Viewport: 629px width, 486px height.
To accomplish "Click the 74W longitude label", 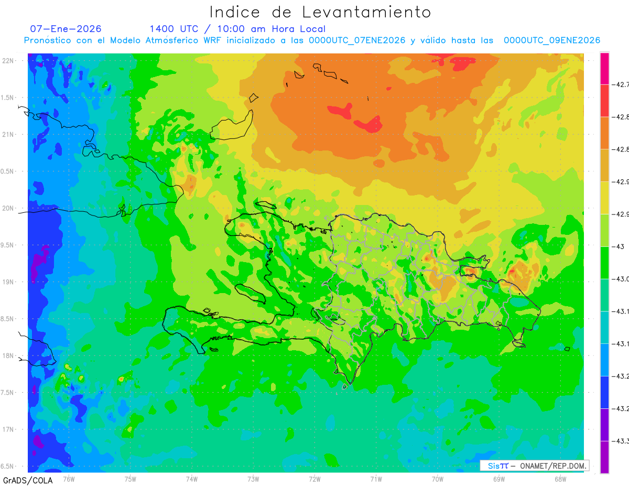I will pos(192,479).
